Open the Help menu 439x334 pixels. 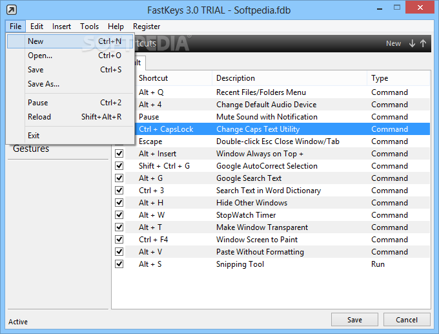pos(116,26)
